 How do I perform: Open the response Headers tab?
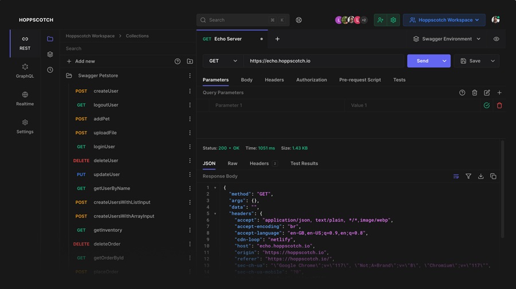(x=263, y=163)
